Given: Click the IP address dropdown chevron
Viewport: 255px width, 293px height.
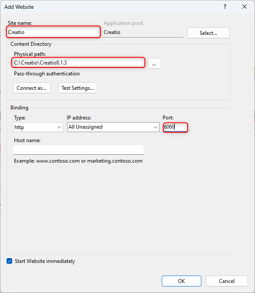Looking at the screenshot, I should click(x=156, y=127).
